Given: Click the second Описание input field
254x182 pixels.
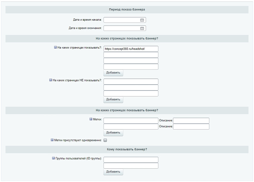Looking at the screenshot, I should 191,126.
